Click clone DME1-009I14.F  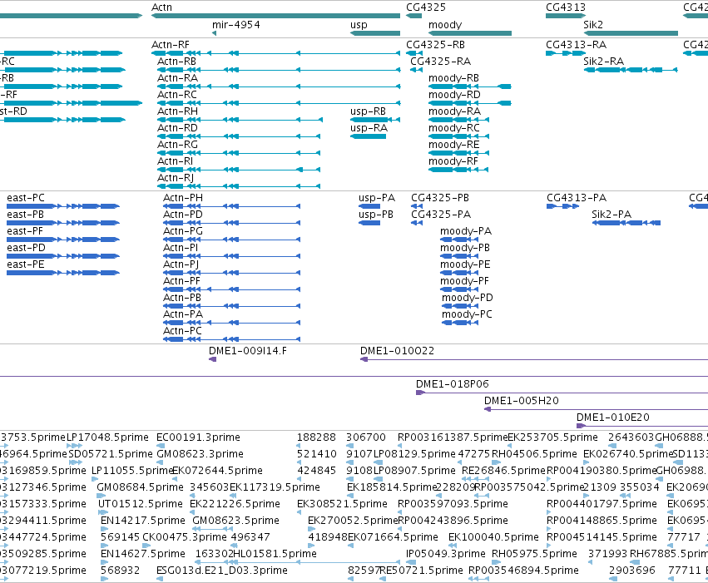248,351
